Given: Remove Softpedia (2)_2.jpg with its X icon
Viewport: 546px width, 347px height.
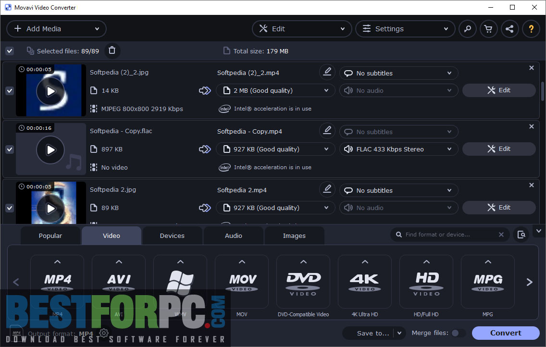Looking at the screenshot, I should [532, 68].
